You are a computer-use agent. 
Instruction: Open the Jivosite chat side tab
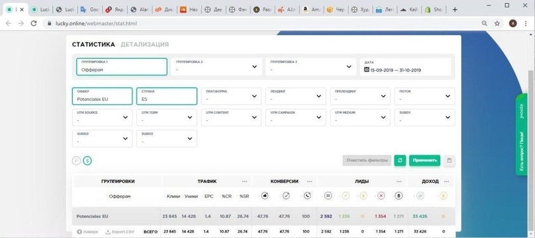(521, 134)
